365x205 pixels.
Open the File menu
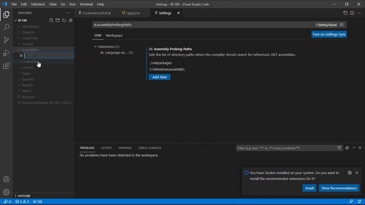coord(14,4)
